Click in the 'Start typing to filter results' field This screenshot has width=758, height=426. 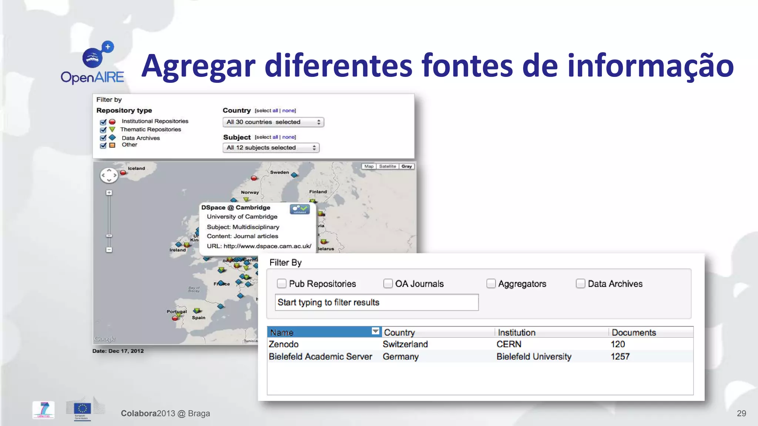pyautogui.click(x=376, y=302)
